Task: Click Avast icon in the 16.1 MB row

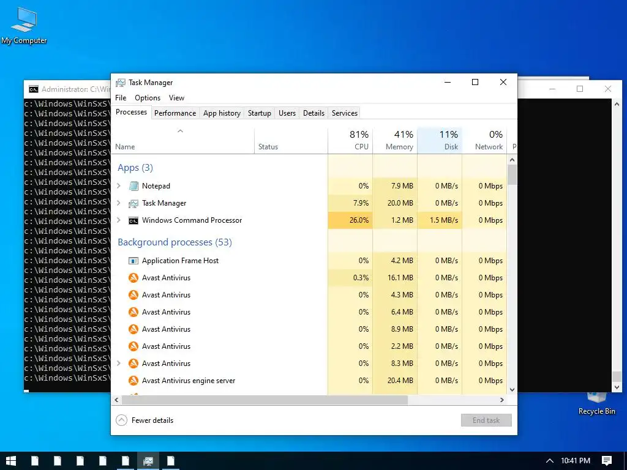Action: 133,278
